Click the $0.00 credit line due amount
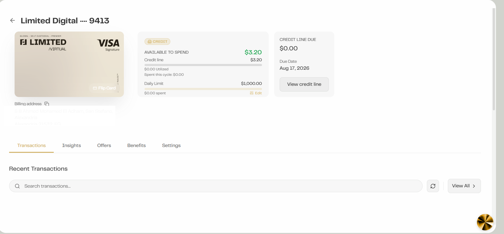Screen dimensions: 504x234 click(289, 48)
